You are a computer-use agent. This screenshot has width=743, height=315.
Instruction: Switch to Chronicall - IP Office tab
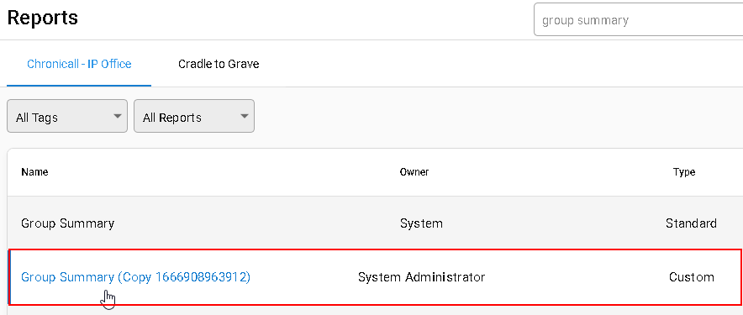coord(79,64)
